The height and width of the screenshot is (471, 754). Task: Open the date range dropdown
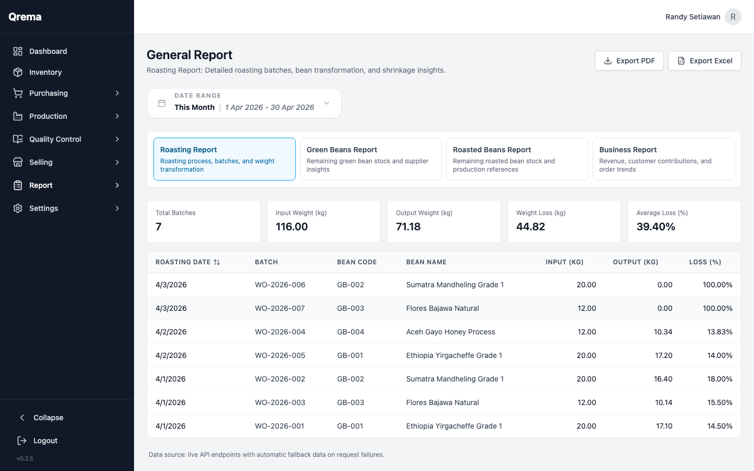326,103
